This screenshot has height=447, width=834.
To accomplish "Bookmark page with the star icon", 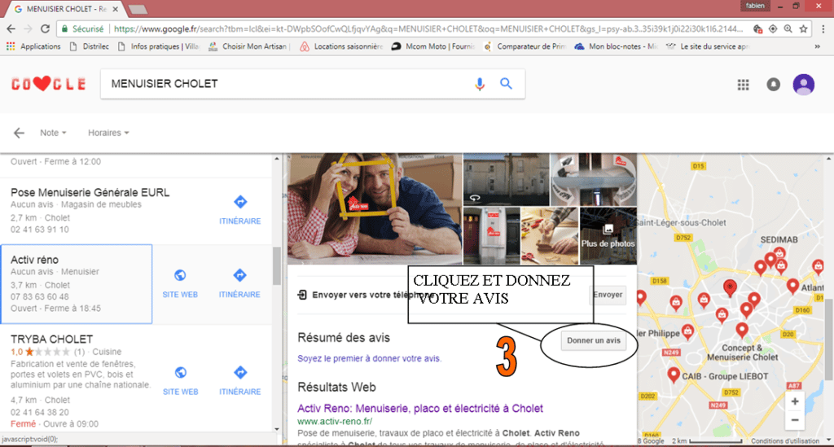I will [804, 28].
